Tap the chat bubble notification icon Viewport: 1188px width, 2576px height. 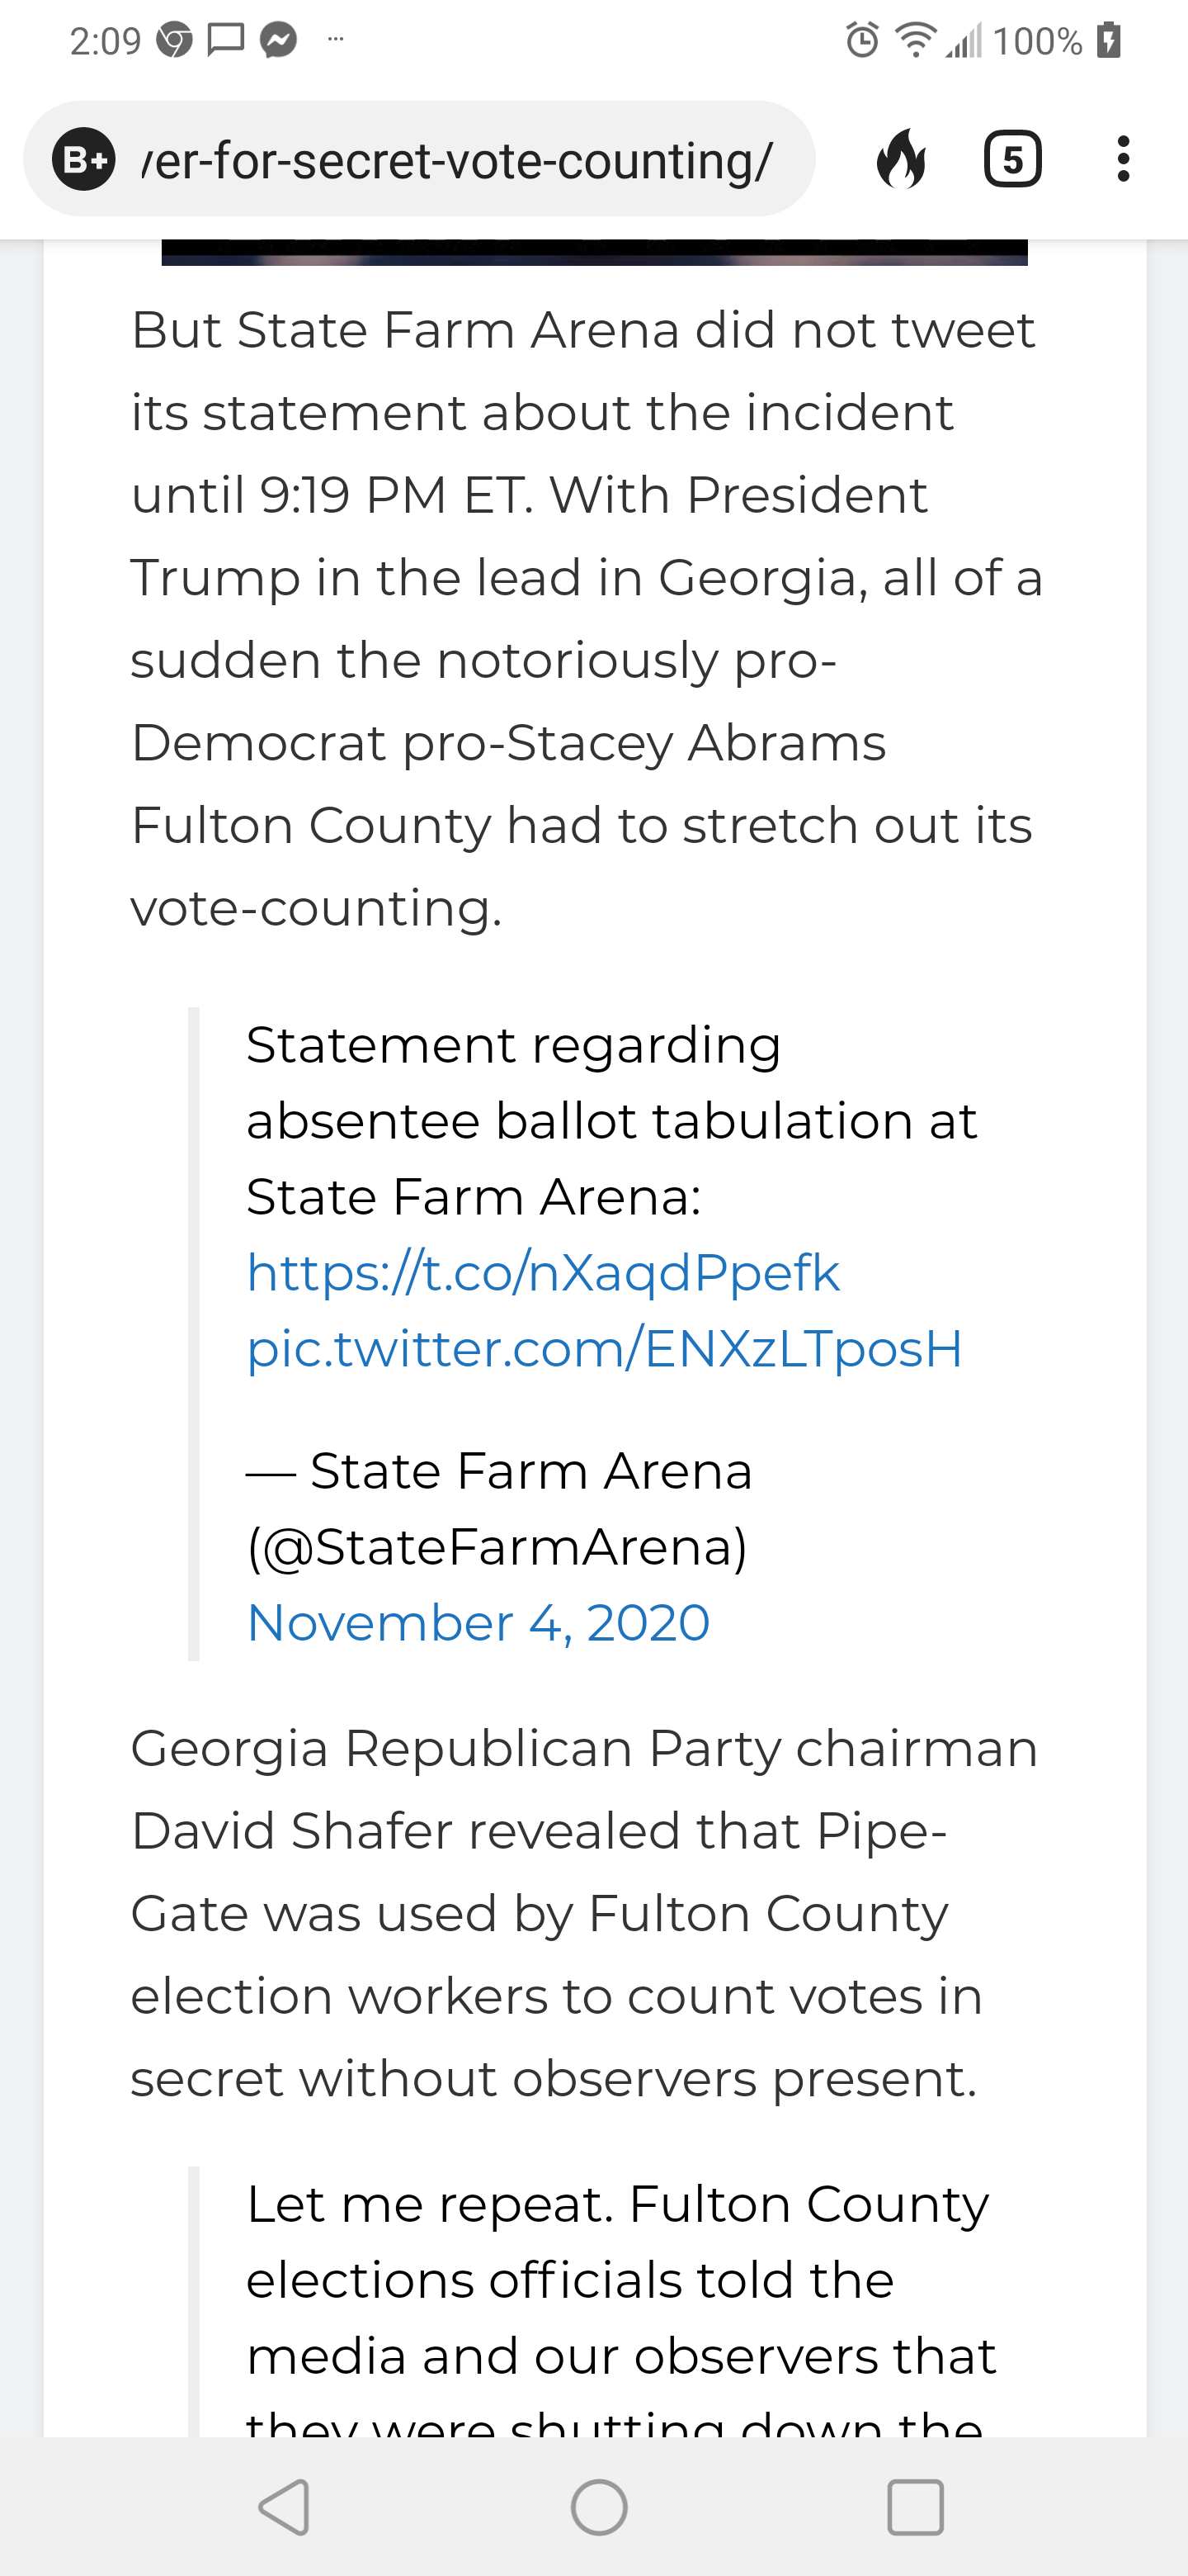coord(226,40)
